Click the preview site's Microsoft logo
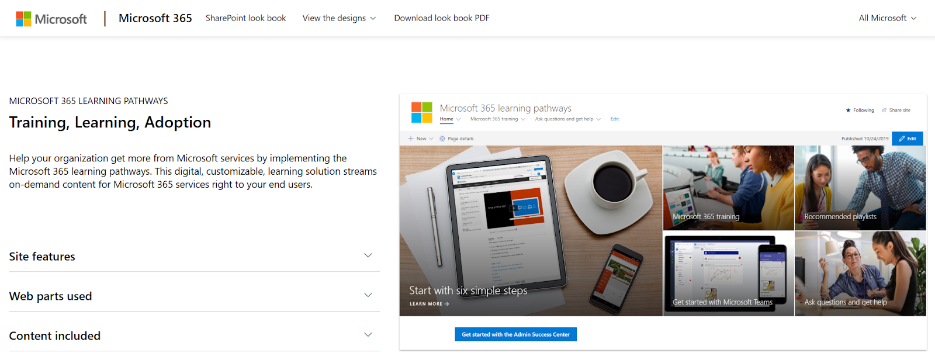Viewport: 935px width, 356px height. (421, 112)
